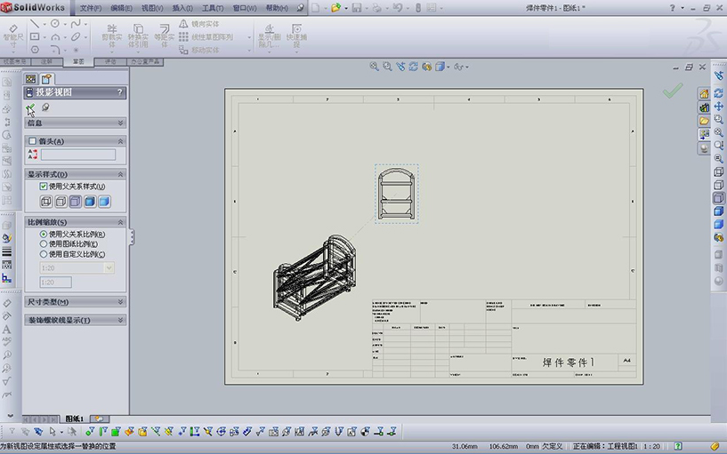Image resolution: width=727 pixels, height=454 pixels.
Task: Uncheck 使用父关系样式(U) checkbox
Action: tap(43, 186)
